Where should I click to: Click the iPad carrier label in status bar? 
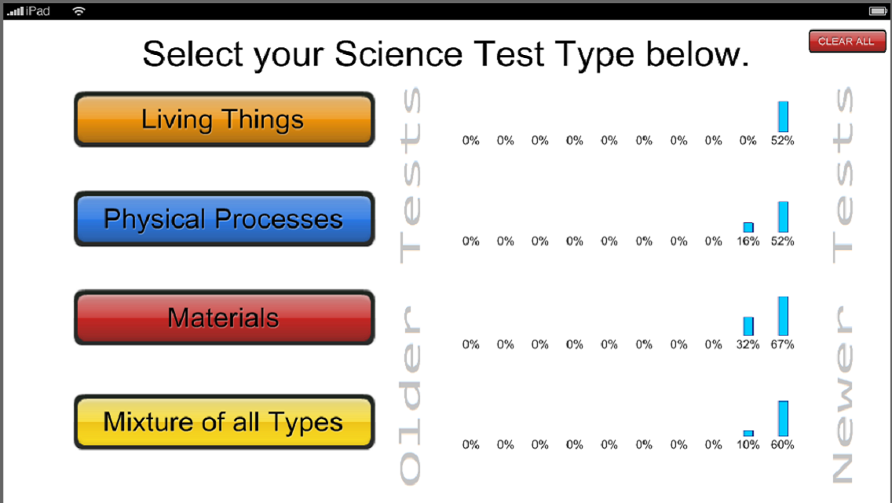(x=38, y=11)
